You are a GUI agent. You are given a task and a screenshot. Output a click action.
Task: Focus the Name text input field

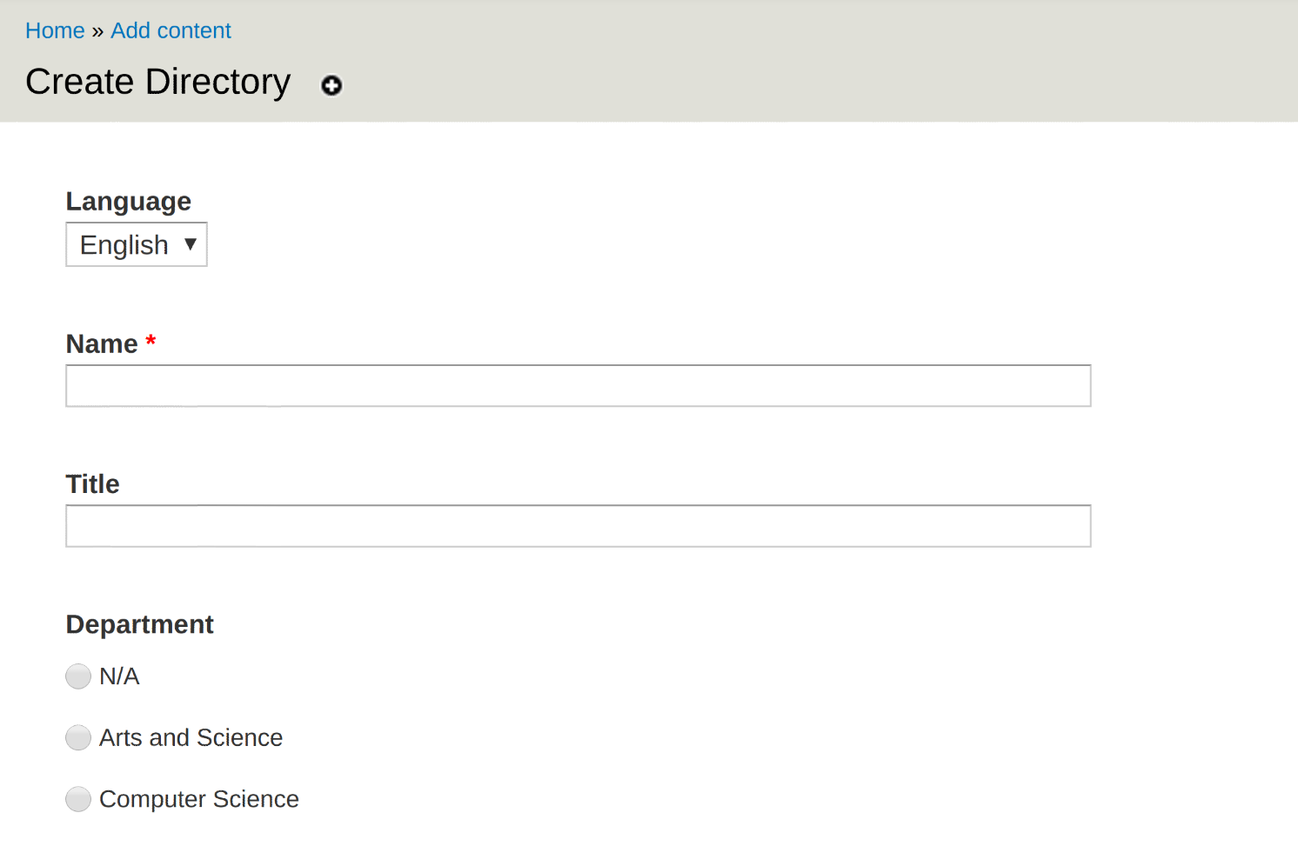579,386
